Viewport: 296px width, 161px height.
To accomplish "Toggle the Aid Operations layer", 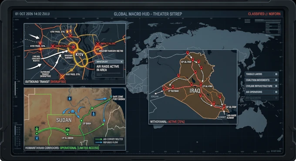I will pos(275,92).
